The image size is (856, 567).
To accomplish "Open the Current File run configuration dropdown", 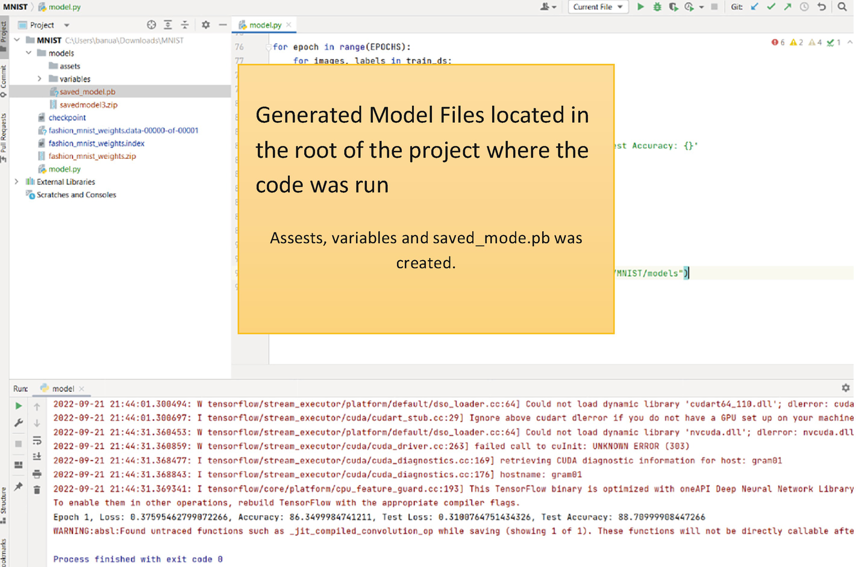I will 598,7.
